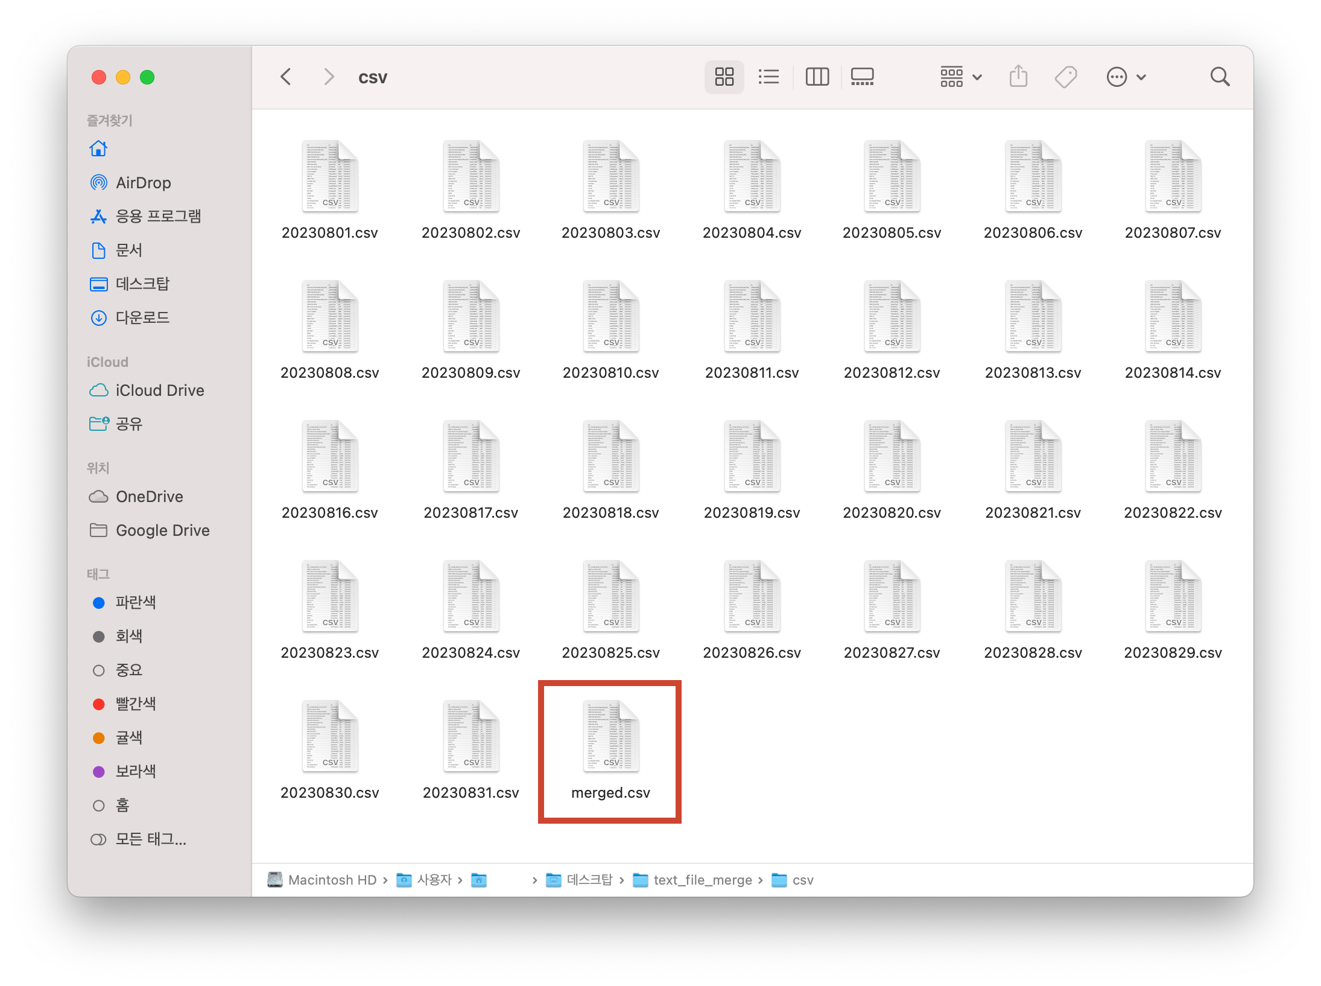Filter by the red 빨간색 tag

[x=136, y=704]
